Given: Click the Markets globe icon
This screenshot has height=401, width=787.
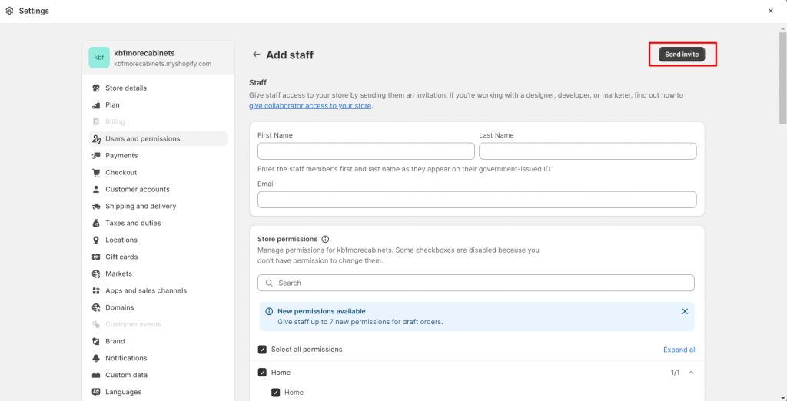Looking at the screenshot, I should tap(96, 274).
